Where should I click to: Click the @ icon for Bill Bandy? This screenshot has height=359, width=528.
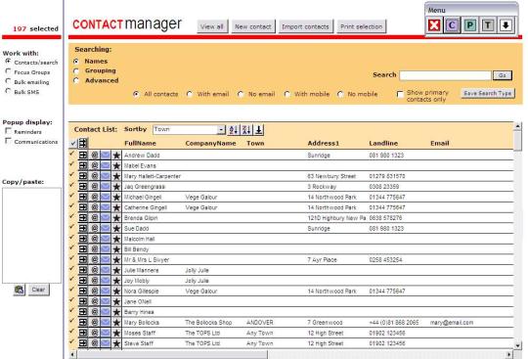(95, 249)
